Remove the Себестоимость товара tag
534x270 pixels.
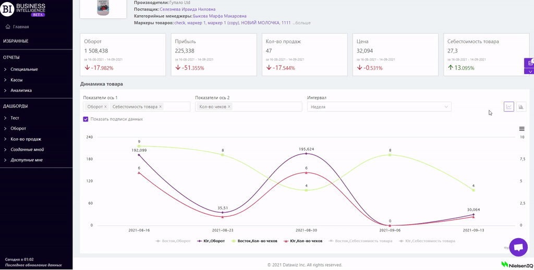point(160,107)
